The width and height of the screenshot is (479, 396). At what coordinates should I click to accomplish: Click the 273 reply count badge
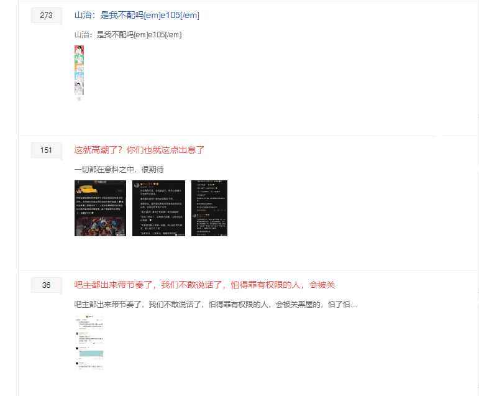point(47,16)
